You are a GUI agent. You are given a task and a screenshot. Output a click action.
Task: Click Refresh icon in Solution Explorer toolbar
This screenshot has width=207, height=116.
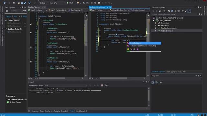(172, 11)
